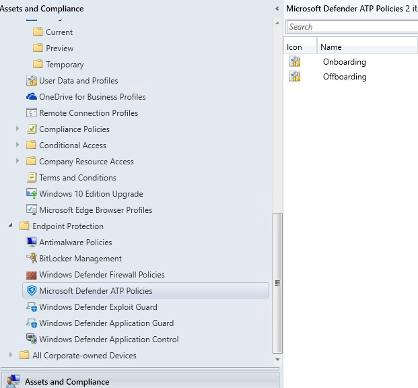Viewport: 418px width, 388px height.
Task: Focus the Search box
Action: click(x=353, y=27)
